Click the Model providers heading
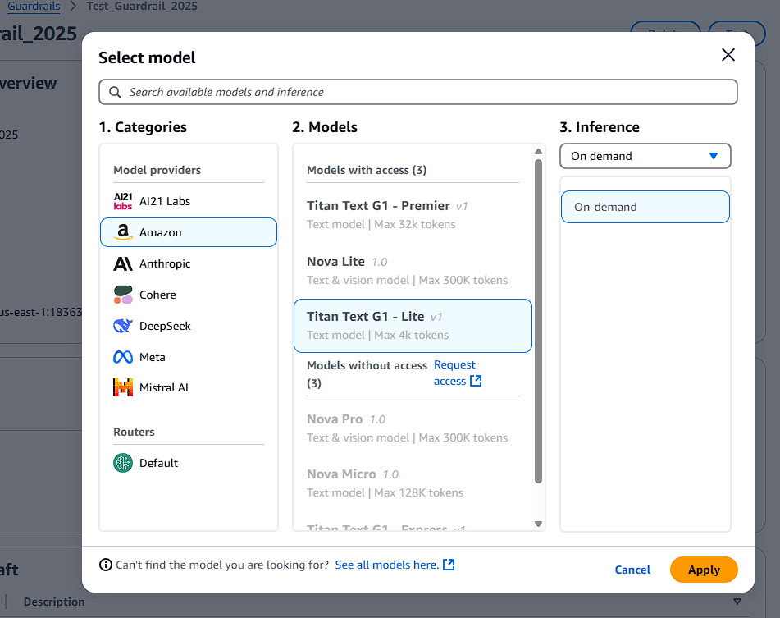This screenshot has height=618, width=780. pyautogui.click(x=157, y=170)
